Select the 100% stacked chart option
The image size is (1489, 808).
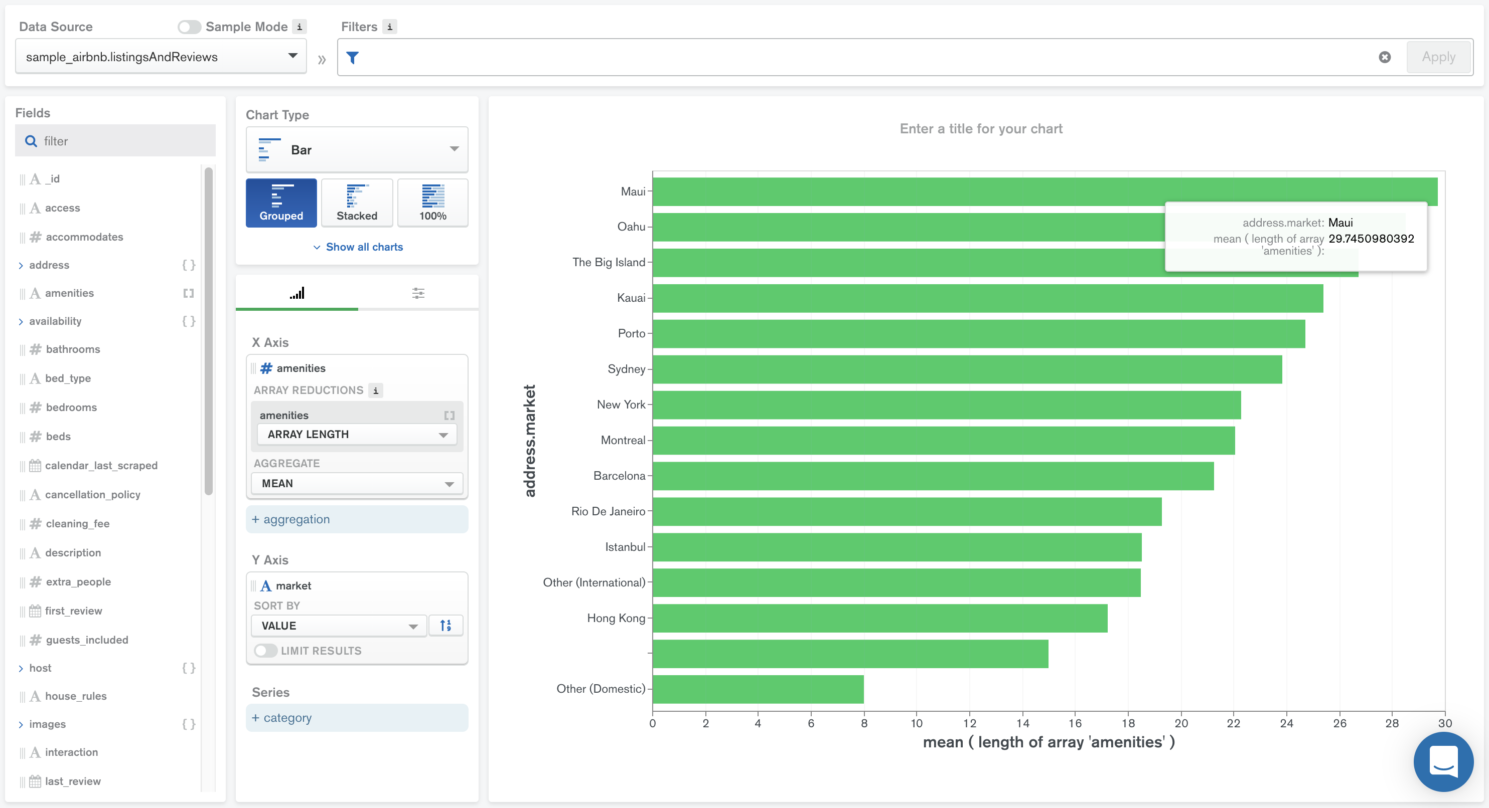coord(432,203)
